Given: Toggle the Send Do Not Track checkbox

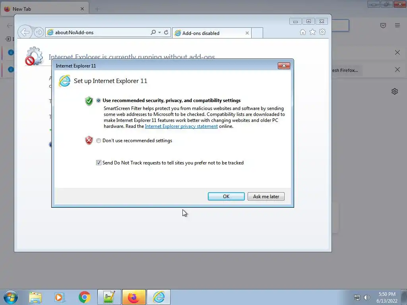Looking at the screenshot, I should (x=99, y=162).
